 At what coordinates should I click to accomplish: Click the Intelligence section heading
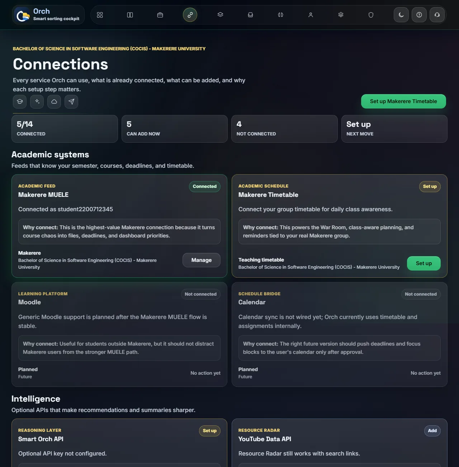coord(36,399)
